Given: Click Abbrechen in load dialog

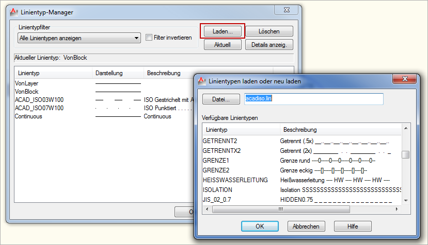Looking at the screenshot, I should click(x=306, y=226).
